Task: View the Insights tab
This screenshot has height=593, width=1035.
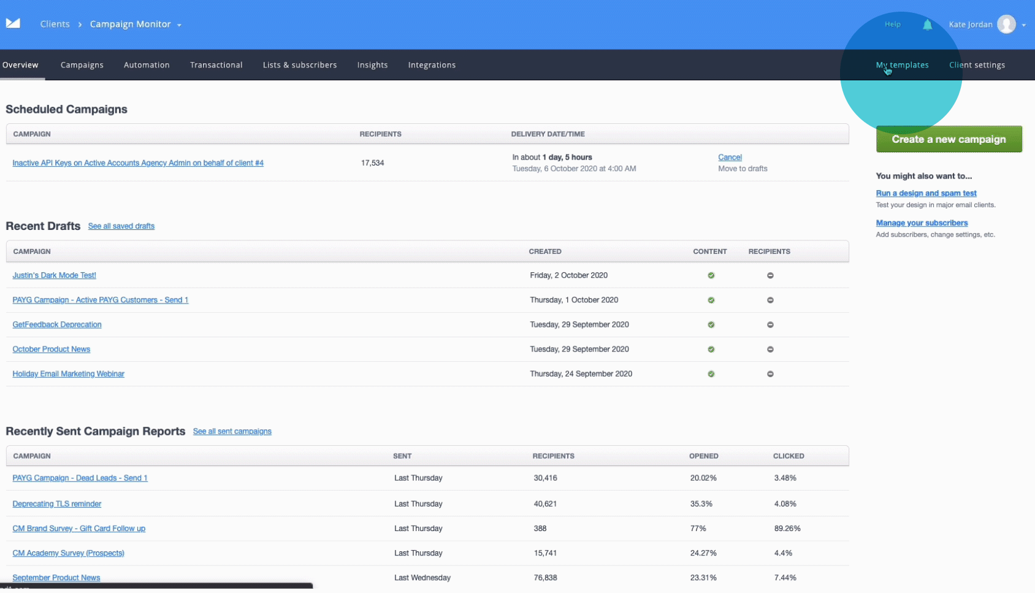Action: [x=372, y=65]
